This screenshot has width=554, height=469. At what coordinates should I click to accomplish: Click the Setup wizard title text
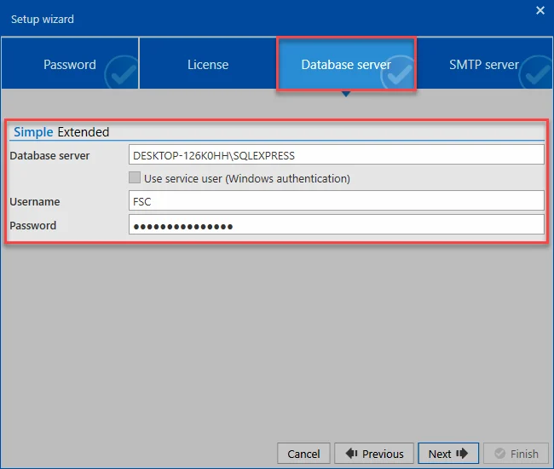pyautogui.click(x=43, y=19)
